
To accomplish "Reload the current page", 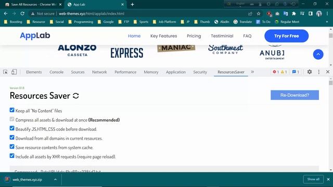I will (22, 14).
